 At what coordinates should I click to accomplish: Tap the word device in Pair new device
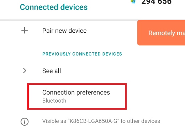click(x=78, y=31)
